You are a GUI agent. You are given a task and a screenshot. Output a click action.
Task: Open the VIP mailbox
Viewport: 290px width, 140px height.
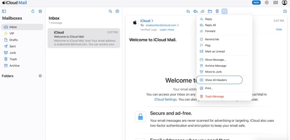(22, 34)
